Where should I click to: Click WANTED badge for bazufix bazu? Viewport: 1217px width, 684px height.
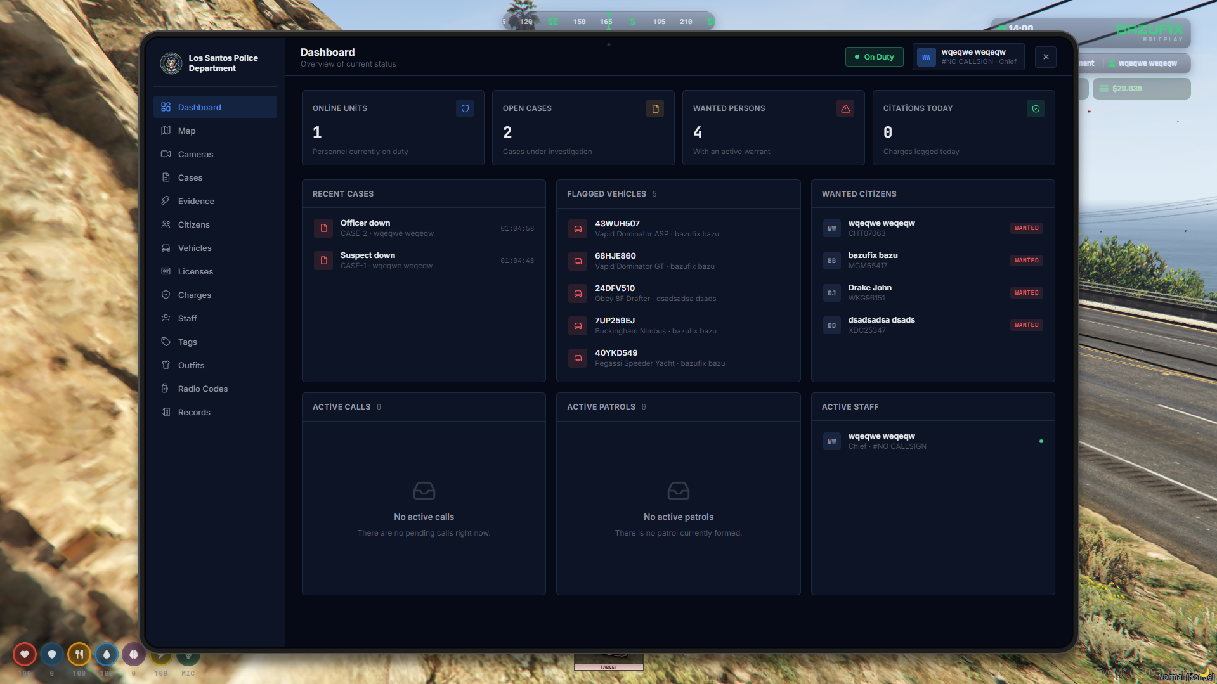[1026, 261]
